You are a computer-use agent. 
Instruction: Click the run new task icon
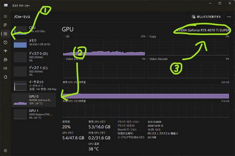point(193,17)
